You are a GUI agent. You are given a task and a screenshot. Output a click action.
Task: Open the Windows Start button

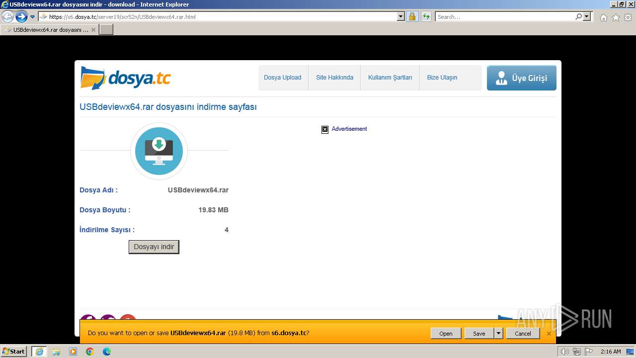13,351
